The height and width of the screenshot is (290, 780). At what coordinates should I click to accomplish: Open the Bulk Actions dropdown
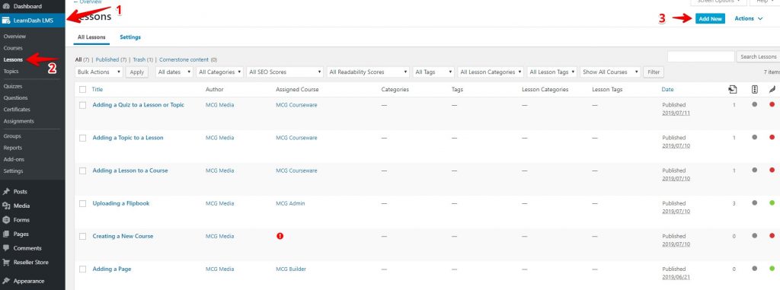click(99, 72)
